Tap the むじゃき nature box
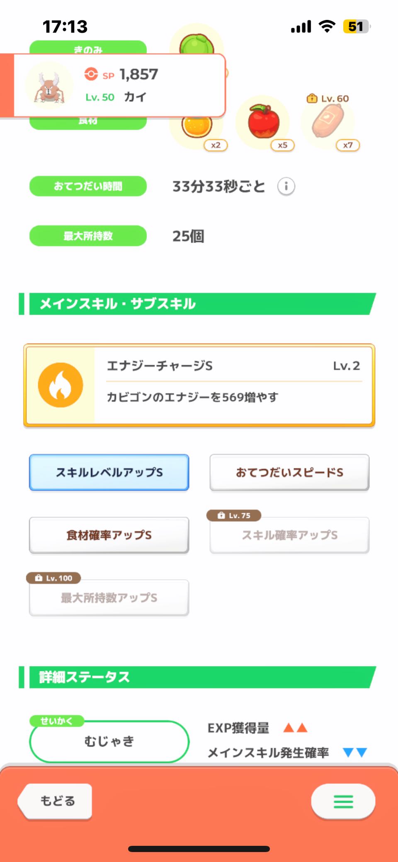 (109, 741)
